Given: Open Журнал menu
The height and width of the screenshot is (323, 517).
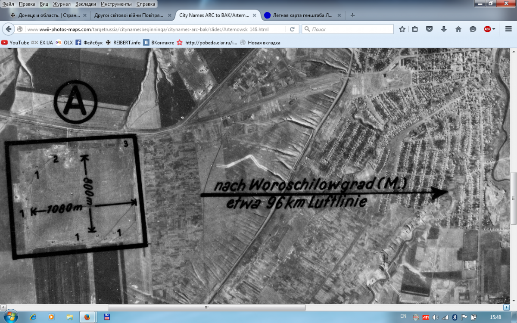Looking at the screenshot, I should tap(62, 4).
